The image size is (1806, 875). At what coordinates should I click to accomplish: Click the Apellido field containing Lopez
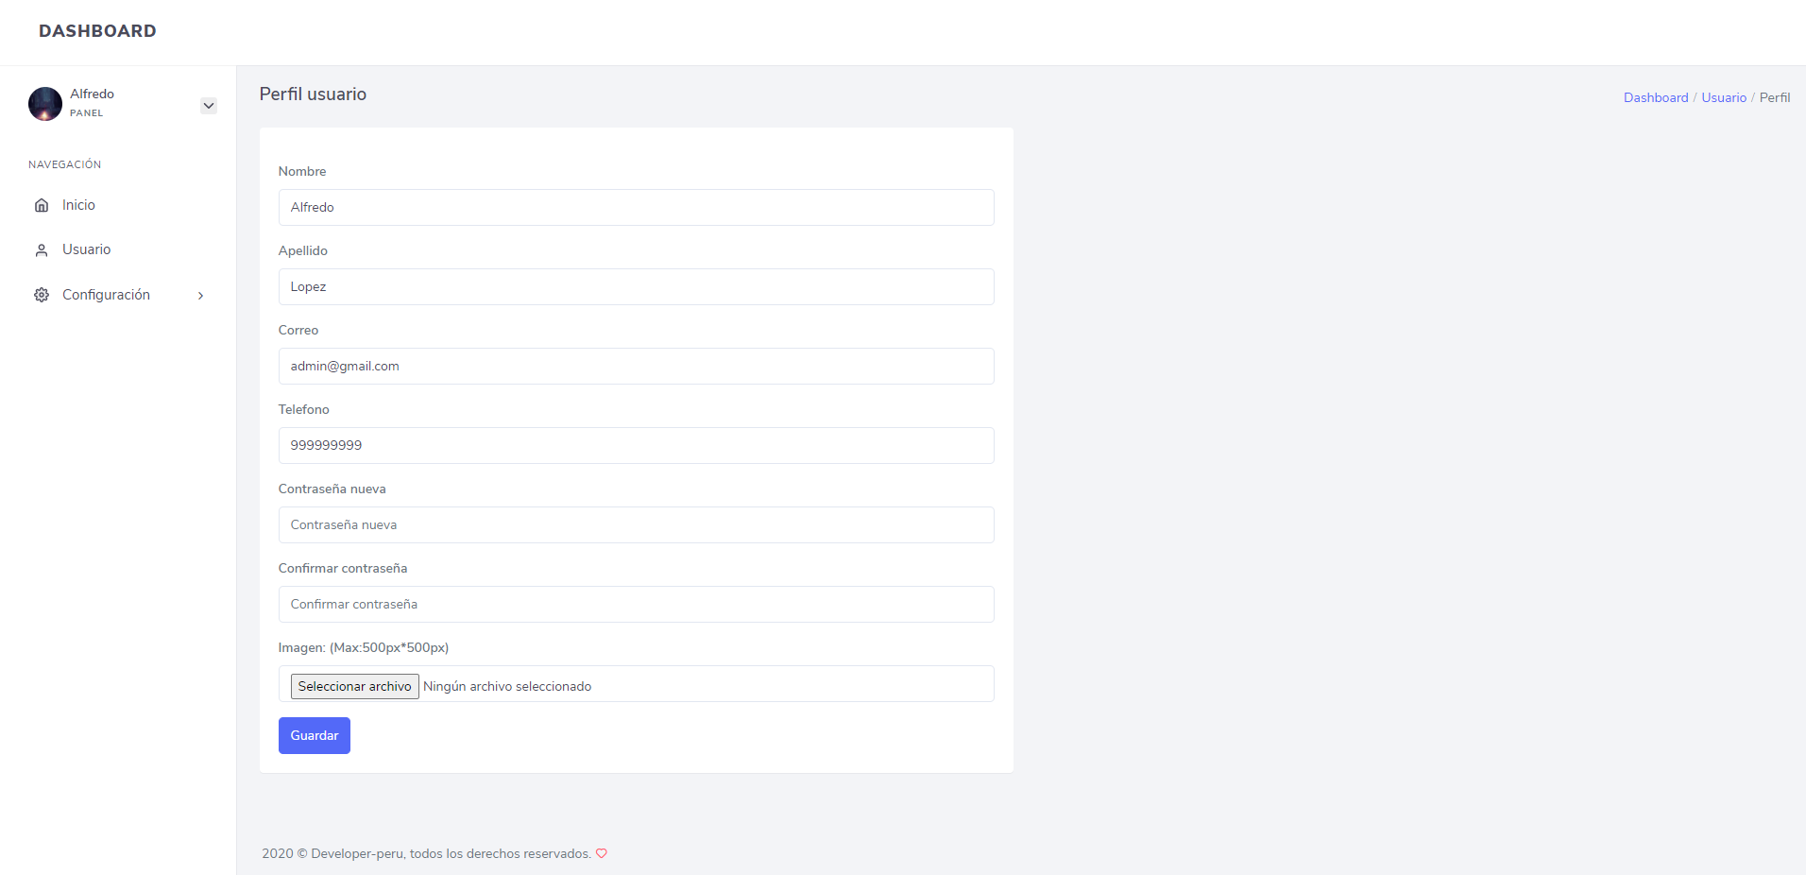(x=636, y=286)
